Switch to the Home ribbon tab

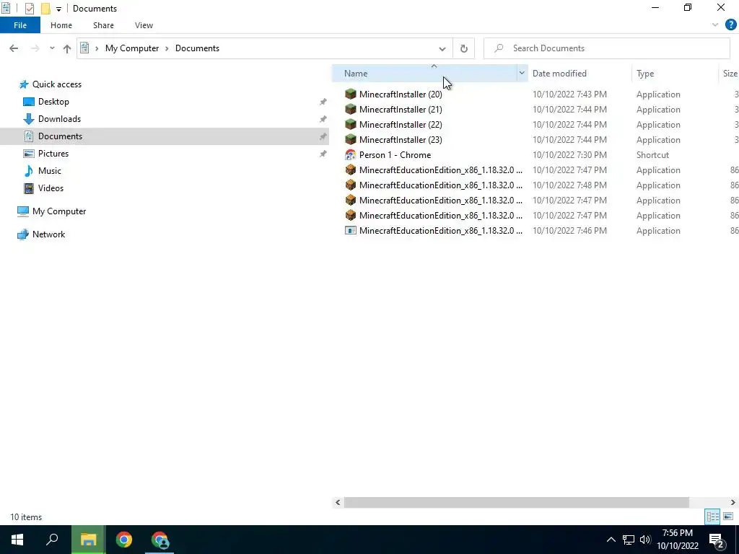click(61, 25)
